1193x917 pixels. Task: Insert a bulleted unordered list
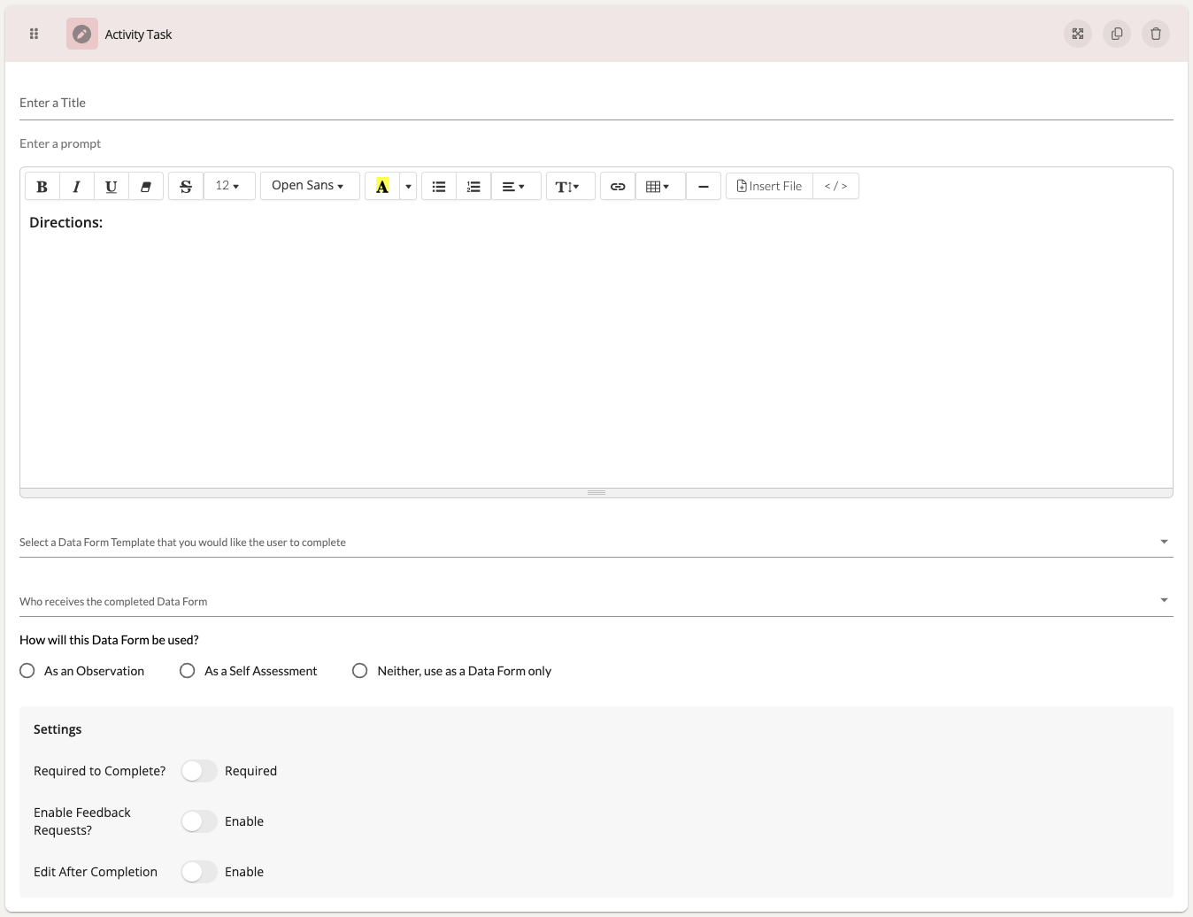coord(439,186)
